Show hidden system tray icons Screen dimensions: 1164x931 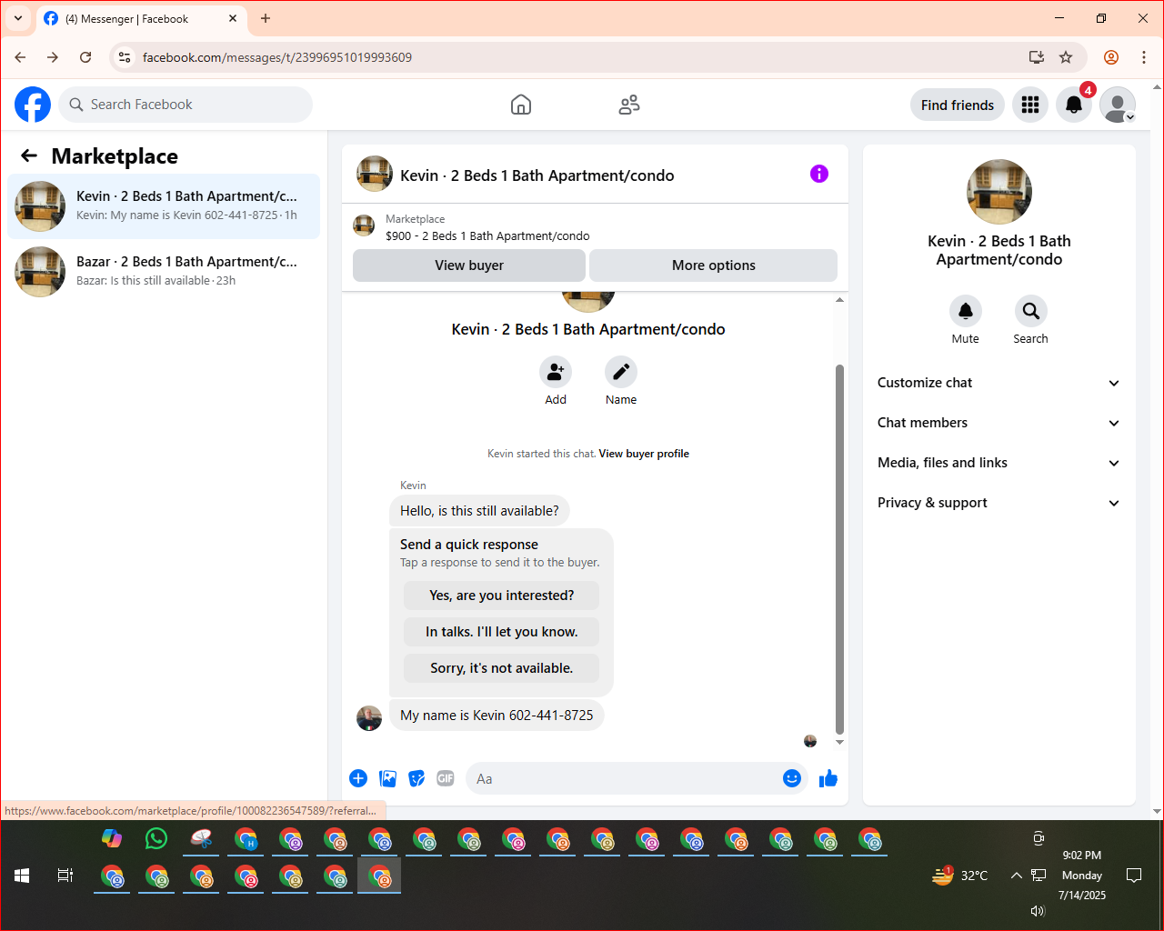click(1016, 876)
